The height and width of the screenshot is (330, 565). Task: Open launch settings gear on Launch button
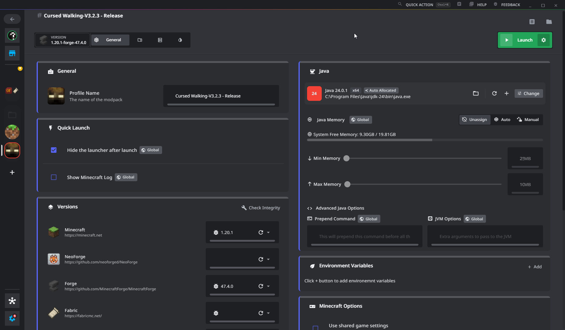[544, 40]
